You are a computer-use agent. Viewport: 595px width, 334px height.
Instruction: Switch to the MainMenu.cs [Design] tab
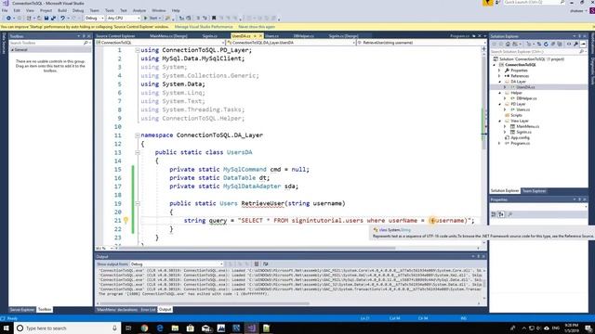point(168,36)
